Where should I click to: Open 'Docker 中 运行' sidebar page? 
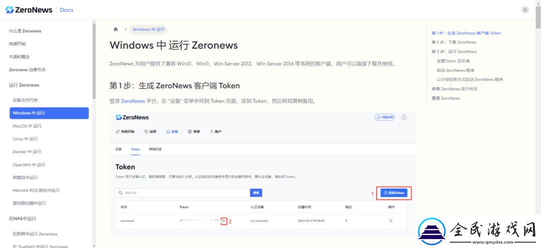(x=27, y=151)
